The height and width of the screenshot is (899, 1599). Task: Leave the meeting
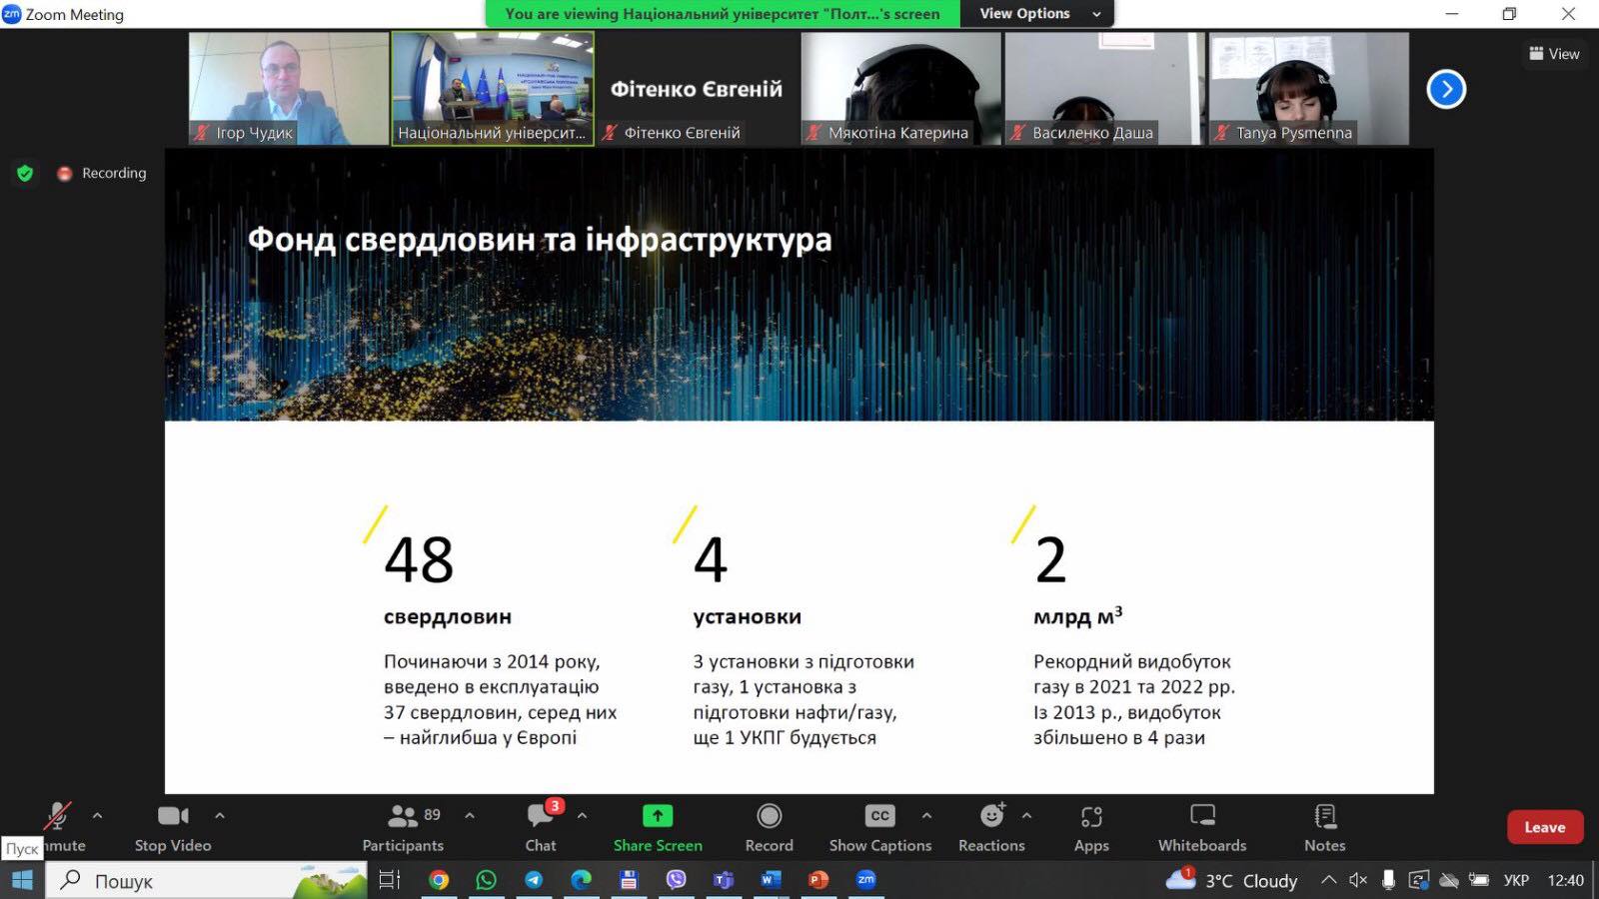(x=1544, y=827)
